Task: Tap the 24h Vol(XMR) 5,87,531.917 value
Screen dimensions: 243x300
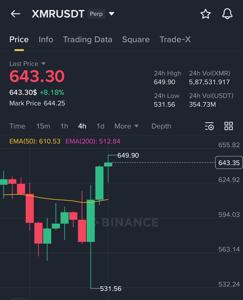Action: click(209, 82)
